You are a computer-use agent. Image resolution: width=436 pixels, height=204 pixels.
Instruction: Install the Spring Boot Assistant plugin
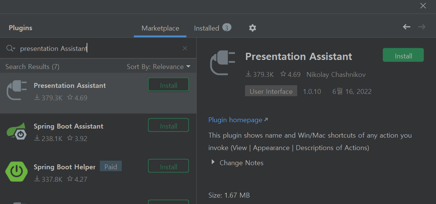(169, 125)
